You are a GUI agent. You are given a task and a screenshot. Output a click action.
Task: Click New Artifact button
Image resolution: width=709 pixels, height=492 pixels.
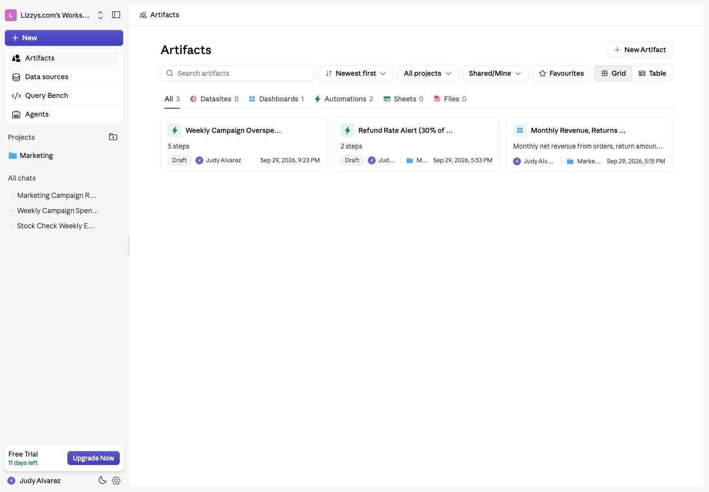[640, 50]
